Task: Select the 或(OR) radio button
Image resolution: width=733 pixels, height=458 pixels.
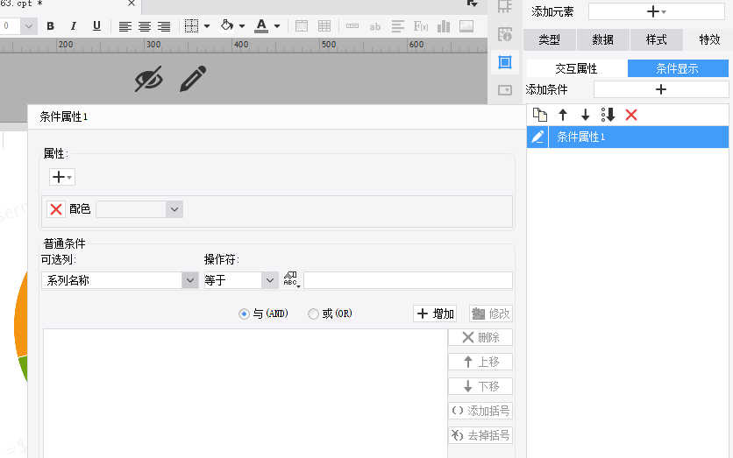Action: pos(313,314)
